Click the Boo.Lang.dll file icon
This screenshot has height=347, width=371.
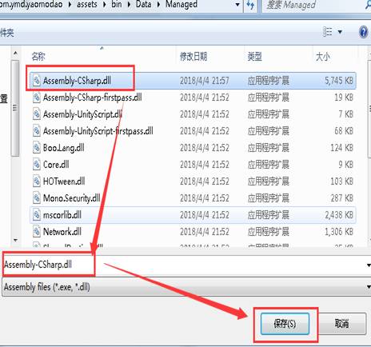coord(36,148)
